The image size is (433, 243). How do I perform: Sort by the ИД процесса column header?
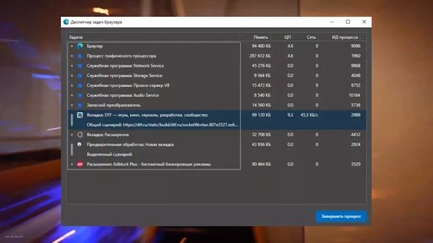point(345,37)
